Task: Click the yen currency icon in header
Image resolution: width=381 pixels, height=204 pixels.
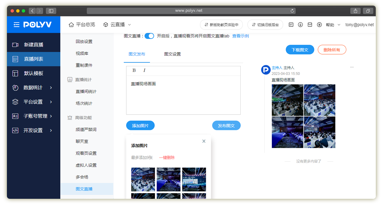Action: 319,25
